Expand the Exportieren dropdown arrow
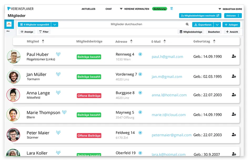Viewport: 249px width, 162px height. pyautogui.click(x=217, y=25)
